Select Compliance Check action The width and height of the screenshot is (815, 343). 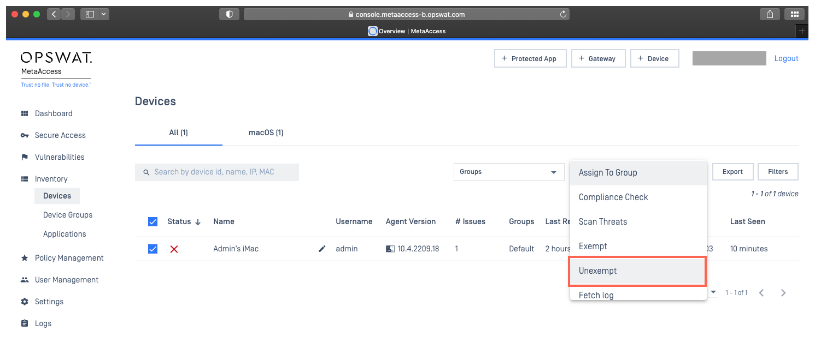click(638, 197)
